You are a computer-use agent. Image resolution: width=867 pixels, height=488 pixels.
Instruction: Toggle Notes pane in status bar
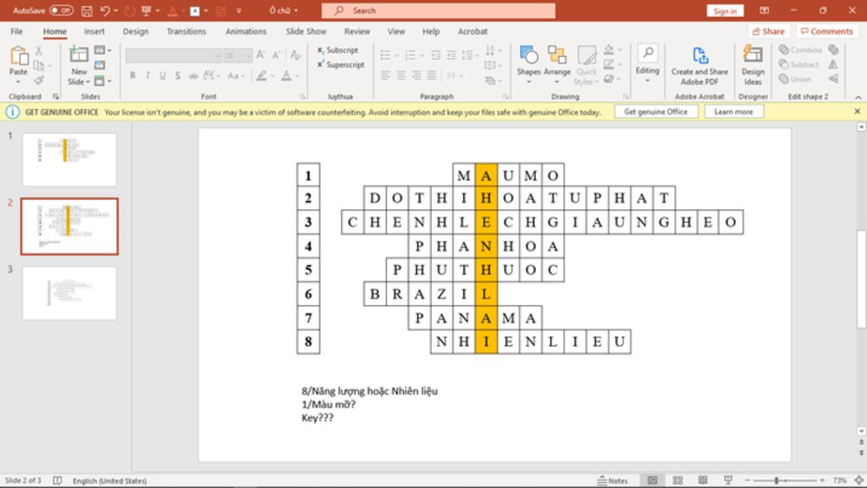(612, 480)
